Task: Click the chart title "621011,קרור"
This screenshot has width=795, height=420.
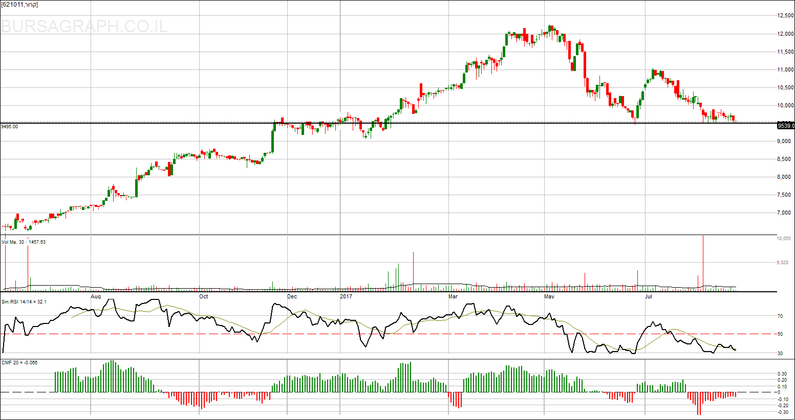Action: coord(19,5)
